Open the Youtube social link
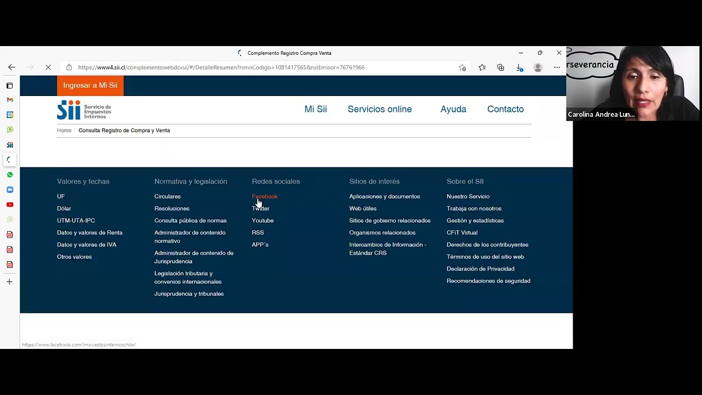Image resolution: width=702 pixels, height=395 pixels. [x=262, y=221]
